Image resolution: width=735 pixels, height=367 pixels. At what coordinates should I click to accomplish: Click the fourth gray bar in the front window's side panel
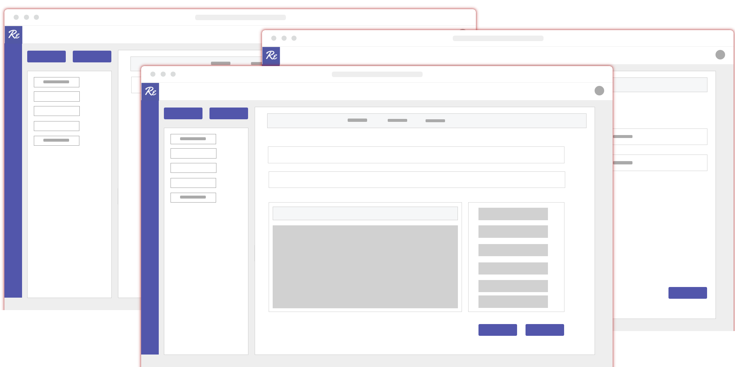pyautogui.click(x=513, y=269)
